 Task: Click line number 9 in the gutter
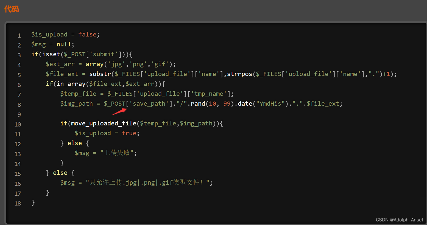point(19,114)
